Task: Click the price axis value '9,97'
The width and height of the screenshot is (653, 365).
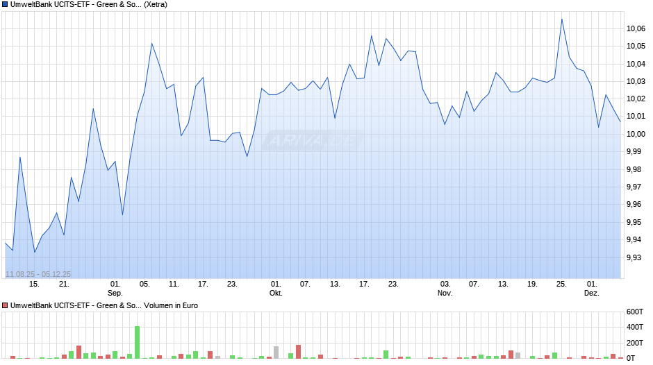Action: pyautogui.click(x=634, y=187)
